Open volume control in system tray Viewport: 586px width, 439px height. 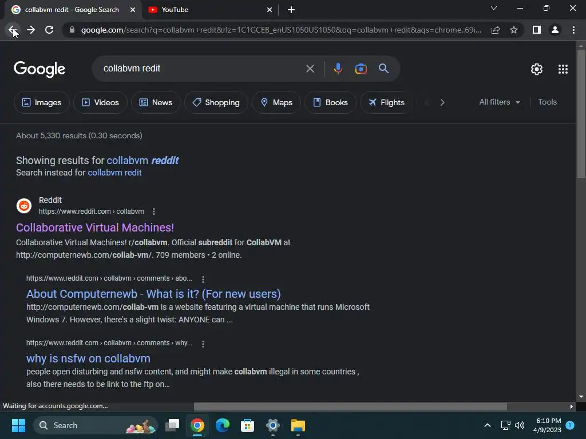tap(520, 425)
